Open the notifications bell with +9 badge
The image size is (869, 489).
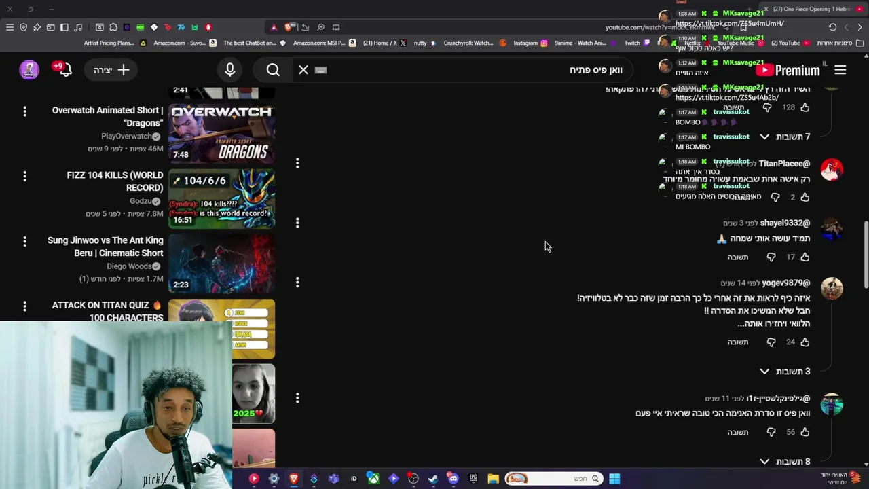[x=64, y=69]
